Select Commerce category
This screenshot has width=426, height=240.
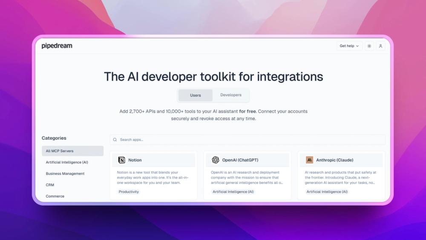click(x=72, y=196)
